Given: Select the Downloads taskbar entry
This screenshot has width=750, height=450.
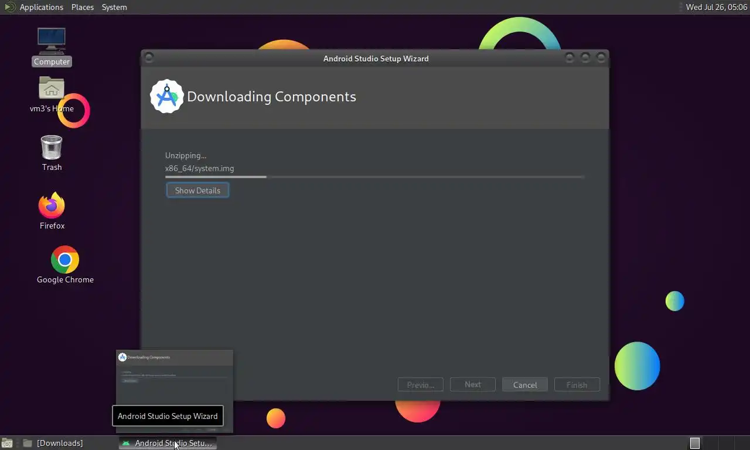Looking at the screenshot, I should pyautogui.click(x=54, y=443).
